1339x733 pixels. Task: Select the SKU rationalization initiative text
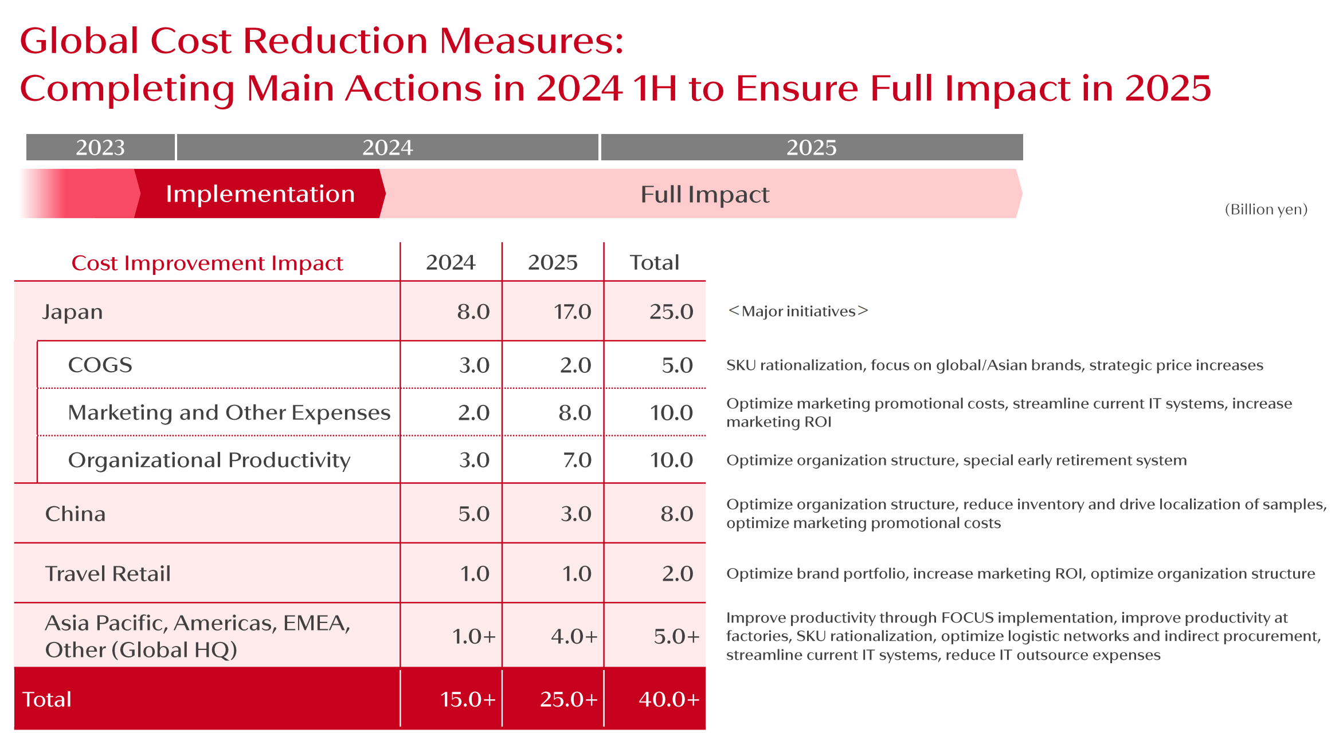coord(995,365)
